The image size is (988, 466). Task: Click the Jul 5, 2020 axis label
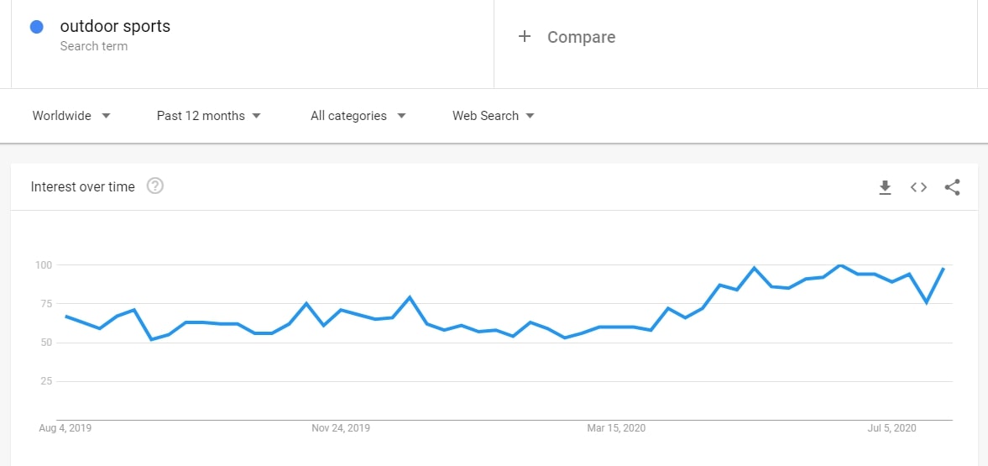pos(892,428)
